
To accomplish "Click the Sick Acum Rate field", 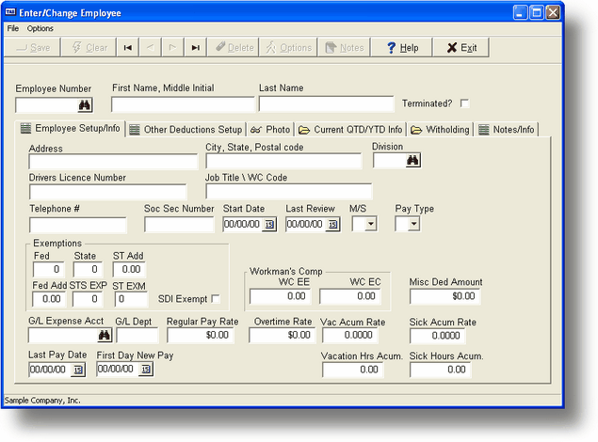I will pyautogui.click(x=438, y=336).
